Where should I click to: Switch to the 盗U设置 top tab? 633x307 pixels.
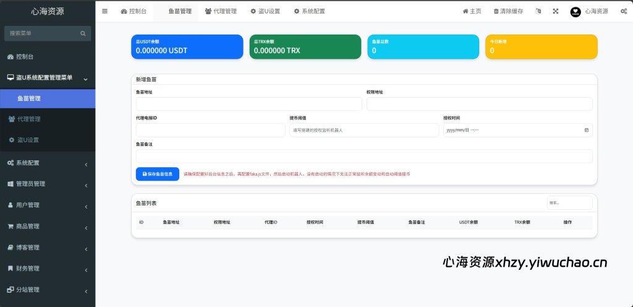pos(265,11)
